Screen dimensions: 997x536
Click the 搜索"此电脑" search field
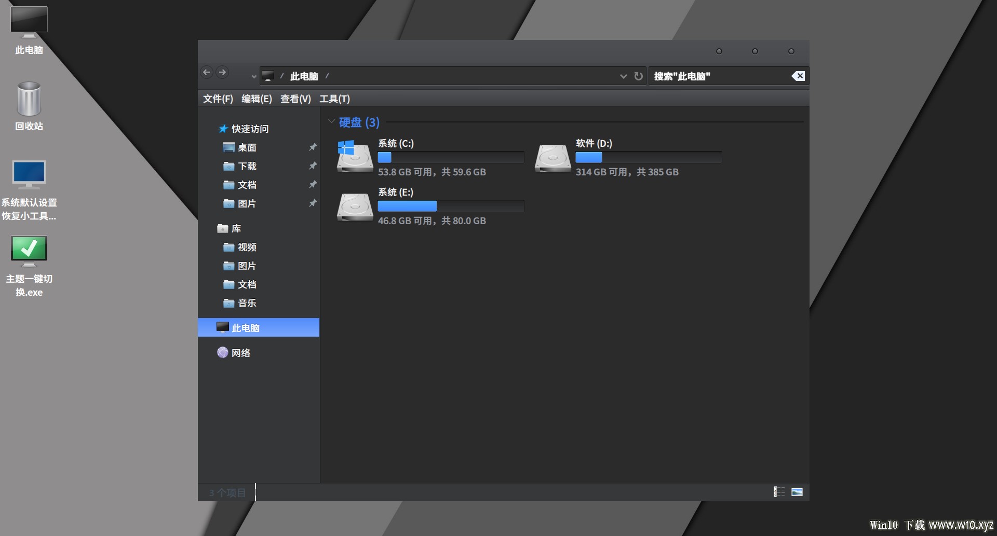tap(719, 76)
